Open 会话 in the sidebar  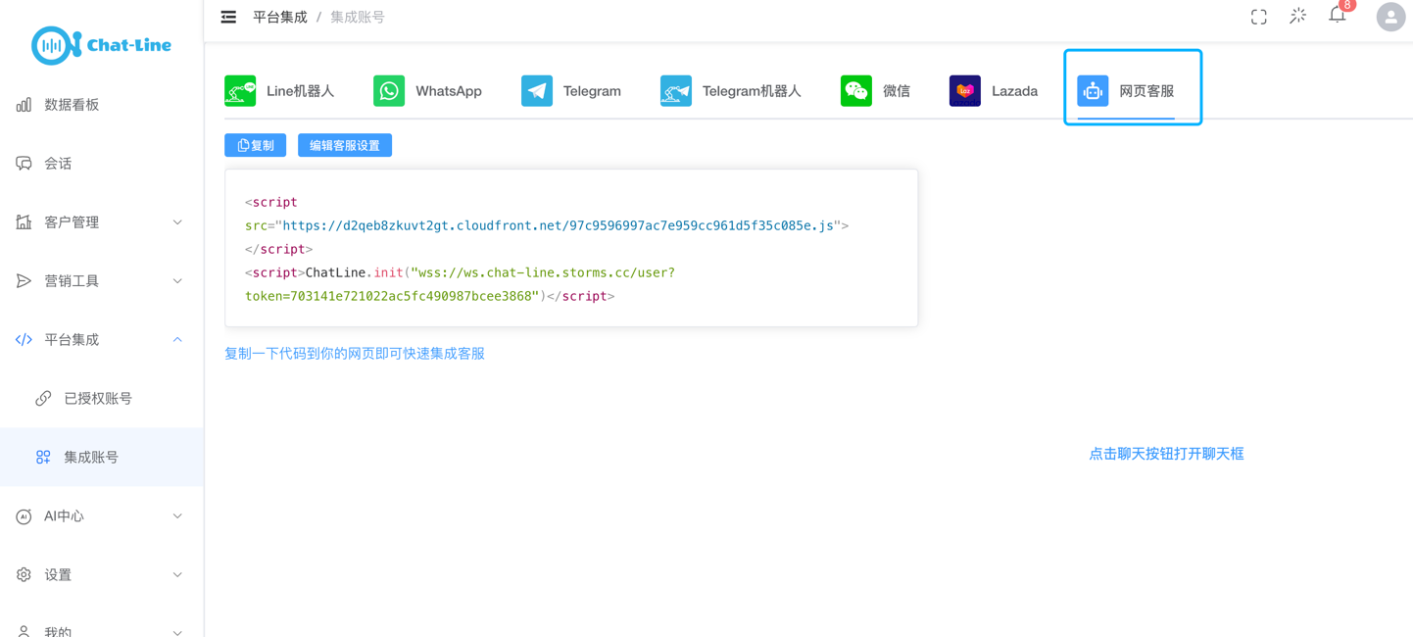pos(102,164)
